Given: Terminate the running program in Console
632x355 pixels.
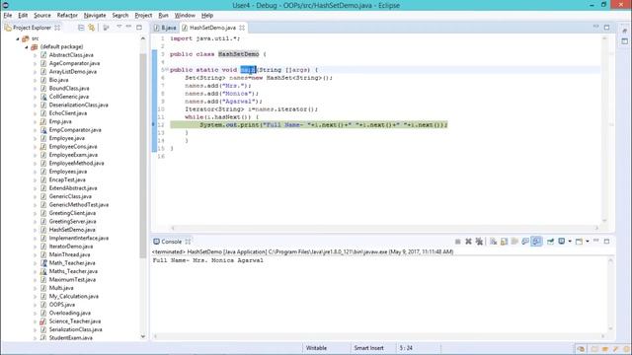Looking at the screenshot, I should pyautogui.click(x=458, y=242).
